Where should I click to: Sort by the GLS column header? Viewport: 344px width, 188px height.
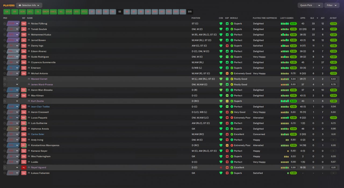pos(312,18)
